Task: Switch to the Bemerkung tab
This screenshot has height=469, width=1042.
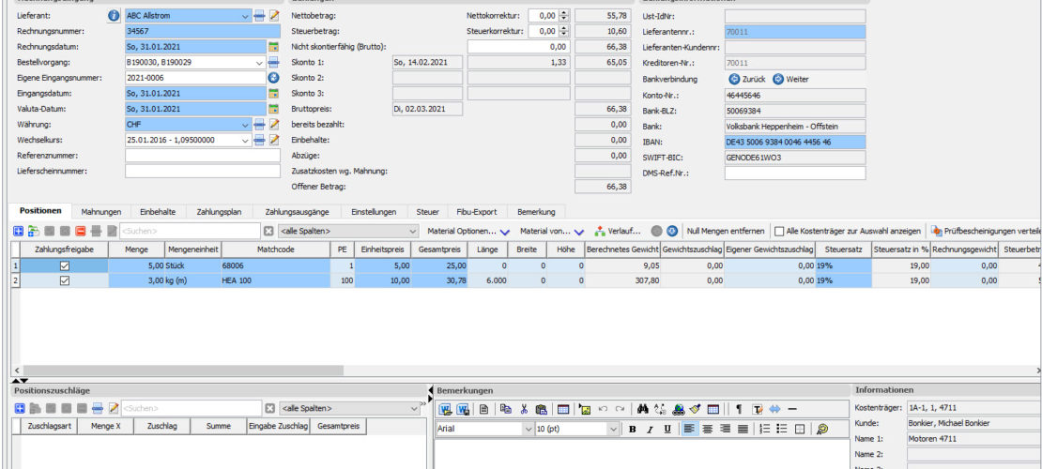Action: pyautogui.click(x=536, y=212)
